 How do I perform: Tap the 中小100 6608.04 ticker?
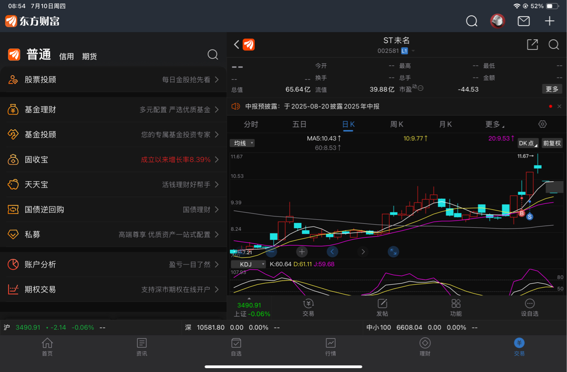(422, 327)
